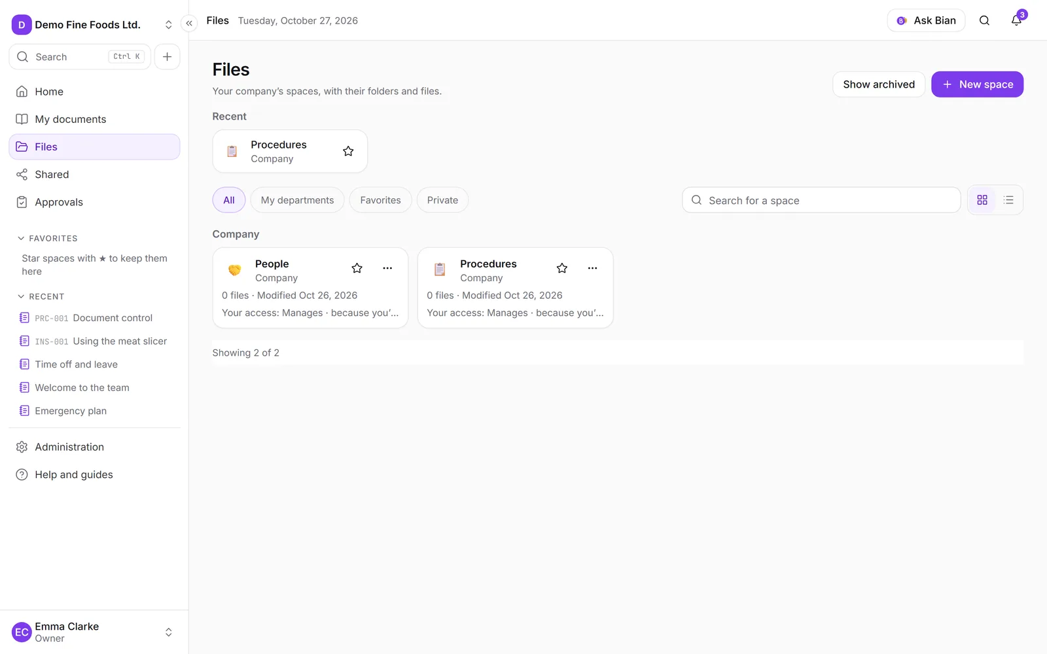Open the Shared section
1047x654 pixels.
pos(94,175)
